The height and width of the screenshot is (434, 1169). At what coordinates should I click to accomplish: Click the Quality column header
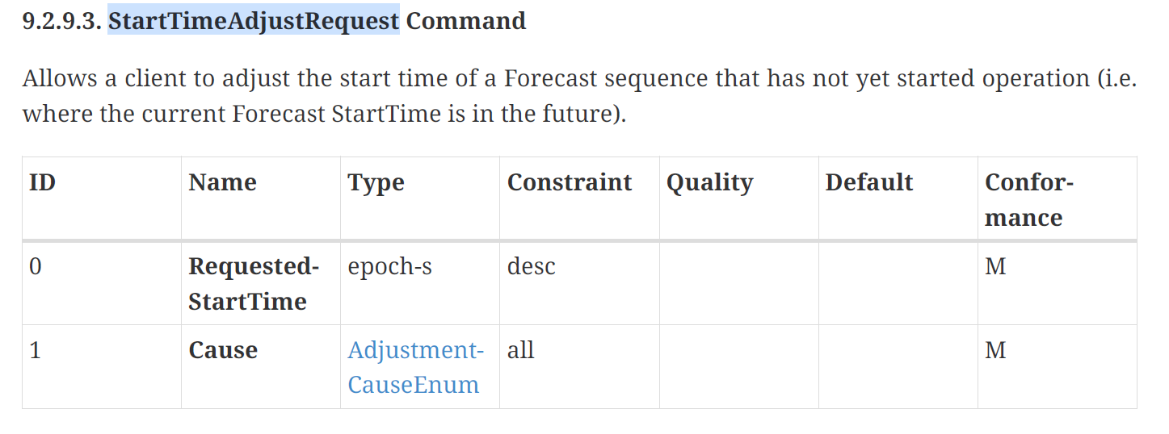pyautogui.click(x=709, y=182)
